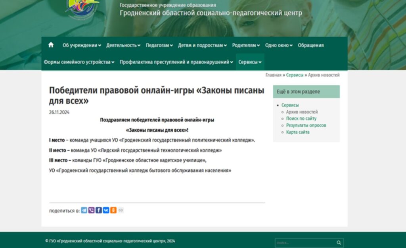This screenshot has height=248, width=406.
Task: Share the article on VK
Action: point(106,210)
